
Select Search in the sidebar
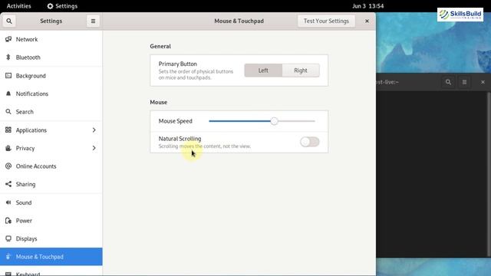tap(51, 112)
